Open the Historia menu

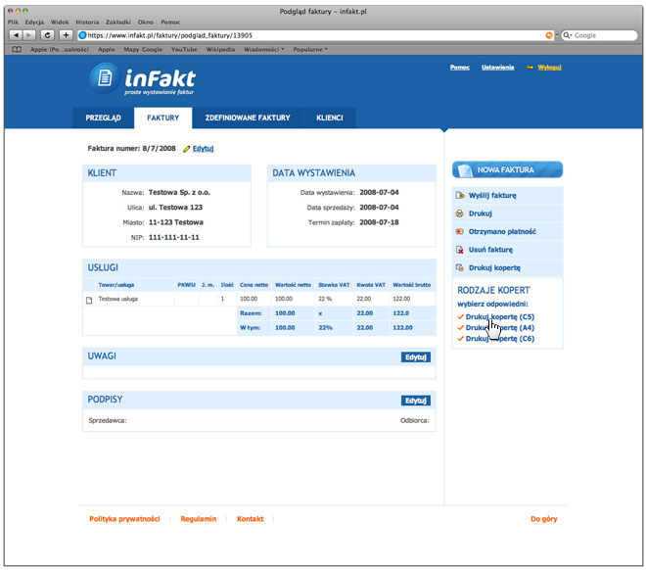click(87, 23)
